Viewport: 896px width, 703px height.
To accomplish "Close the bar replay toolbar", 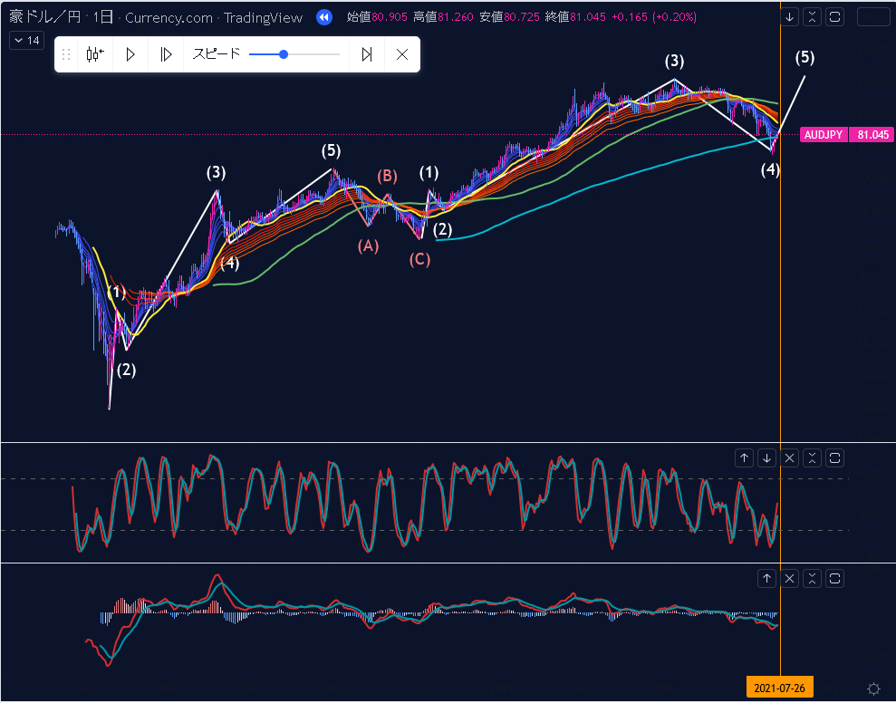I will pyautogui.click(x=402, y=54).
